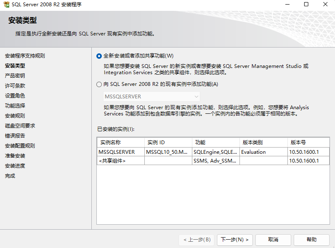Click the 已安装的实例(I) label
This screenshot has width=335, height=248.
(x=116, y=129)
